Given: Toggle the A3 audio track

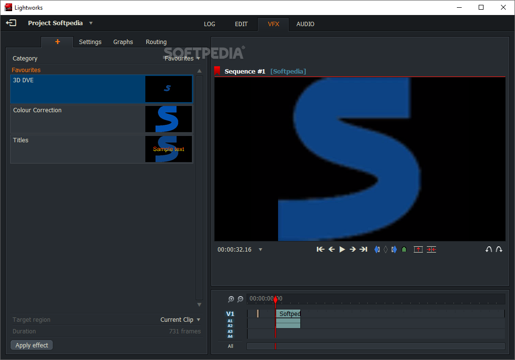Looking at the screenshot, I should pyautogui.click(x=230, y=331).
